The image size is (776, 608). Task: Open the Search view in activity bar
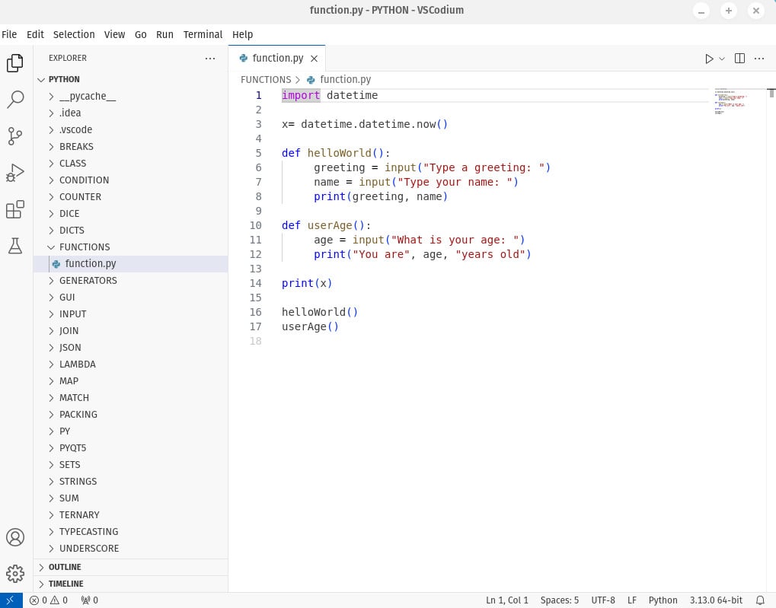[15, 99]
